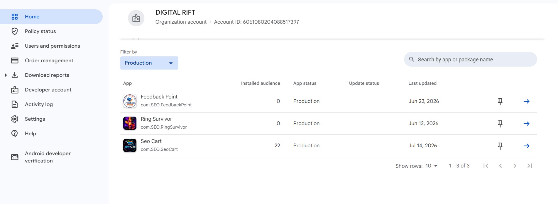Open Activity log page

click(x=39, y=104)
